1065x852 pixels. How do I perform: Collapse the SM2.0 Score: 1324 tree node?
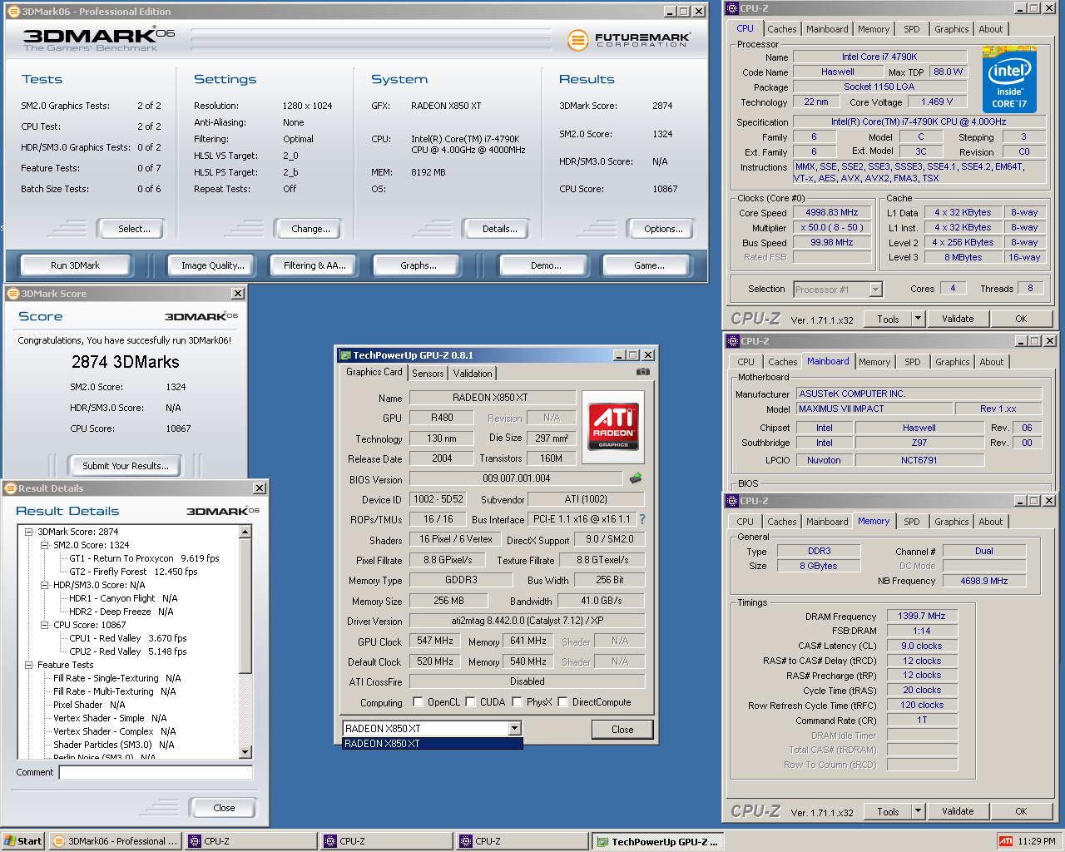click(x=45, y=545)
